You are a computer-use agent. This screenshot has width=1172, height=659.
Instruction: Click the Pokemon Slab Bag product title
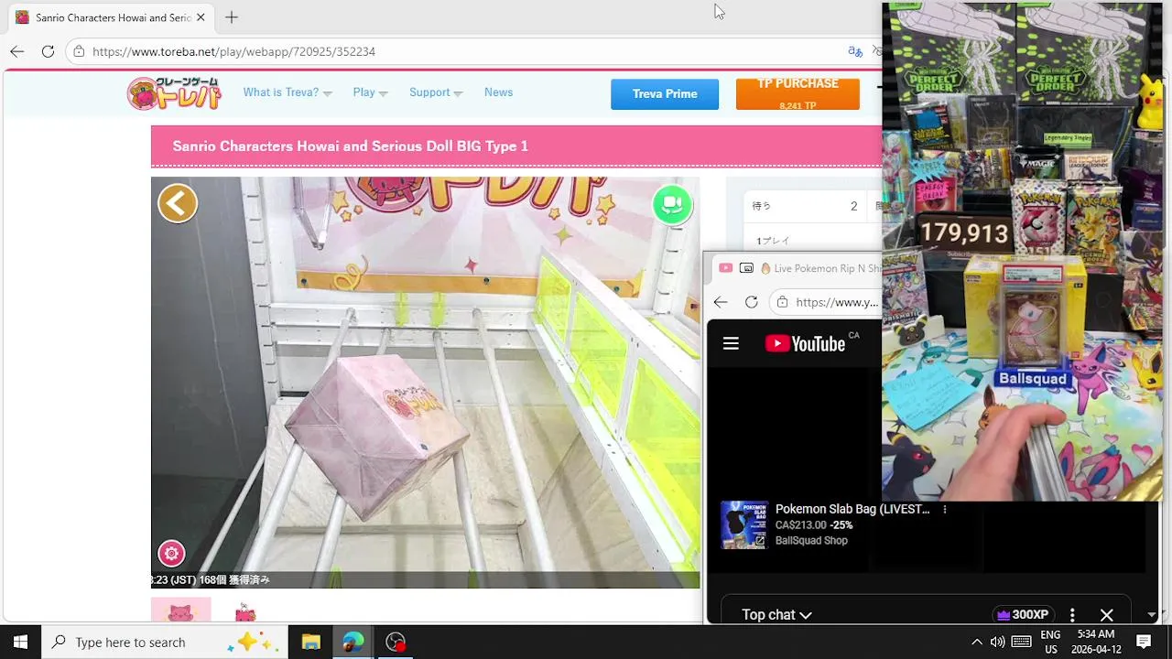click(x=852, y=510)
